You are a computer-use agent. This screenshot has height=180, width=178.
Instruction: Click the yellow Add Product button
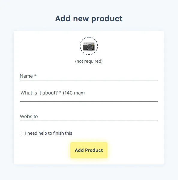(x=89, y=150)
